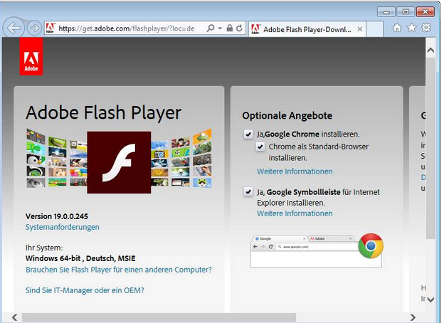Click the browser Forward arrow button

coord(34,28)
